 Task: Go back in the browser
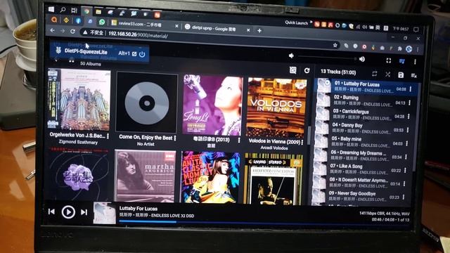click(x=52, y=30)
